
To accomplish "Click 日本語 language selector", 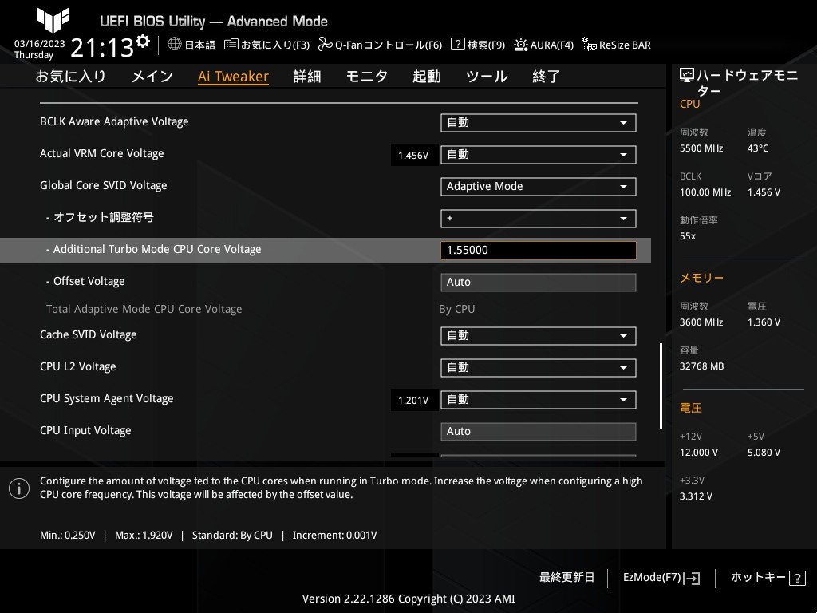I will pos(199,45).
